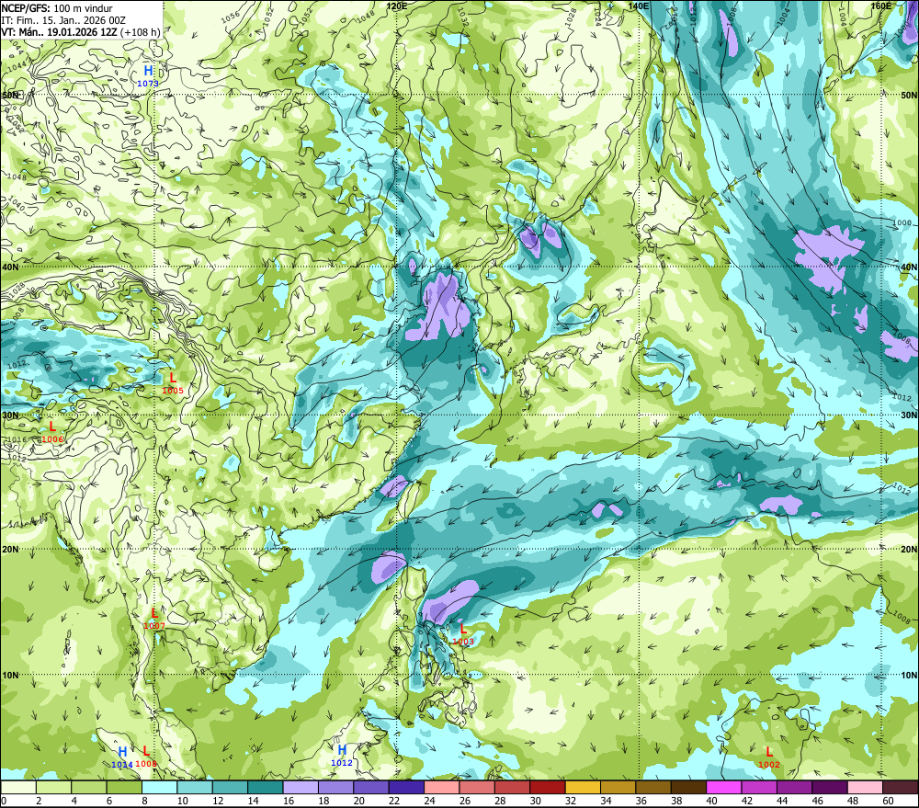Click the 10N label on left edge
This screenshot has width=919, height=808.
point(10,675)
